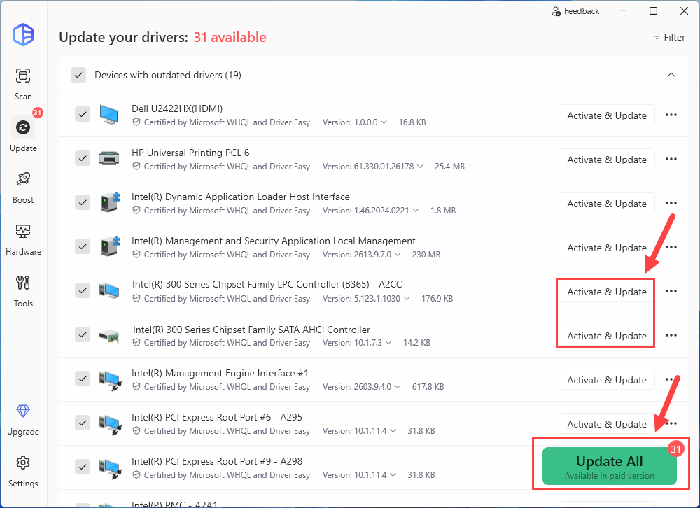Expand version 61.330.01.26178 dropdown

pyautogui.click(x=420, y=166)
